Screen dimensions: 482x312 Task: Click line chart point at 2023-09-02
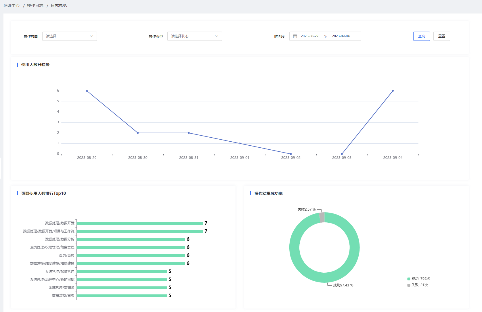pyautogui.click(x=291, y=154)
